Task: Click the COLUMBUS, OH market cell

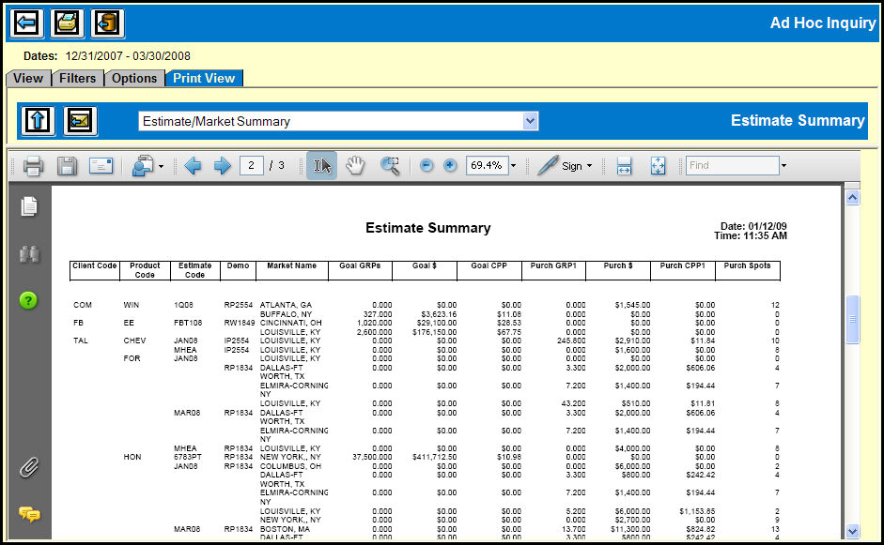Action: [290, 466]
